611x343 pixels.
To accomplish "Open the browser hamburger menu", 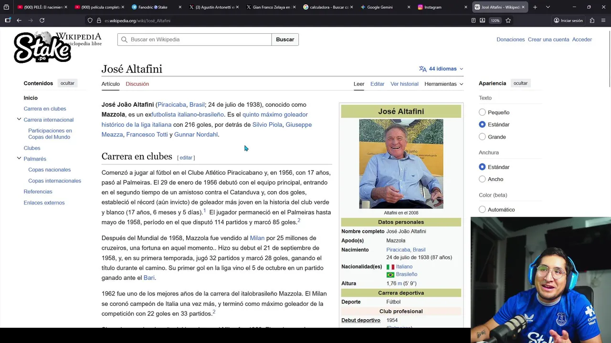I will [x=604, y=20].
